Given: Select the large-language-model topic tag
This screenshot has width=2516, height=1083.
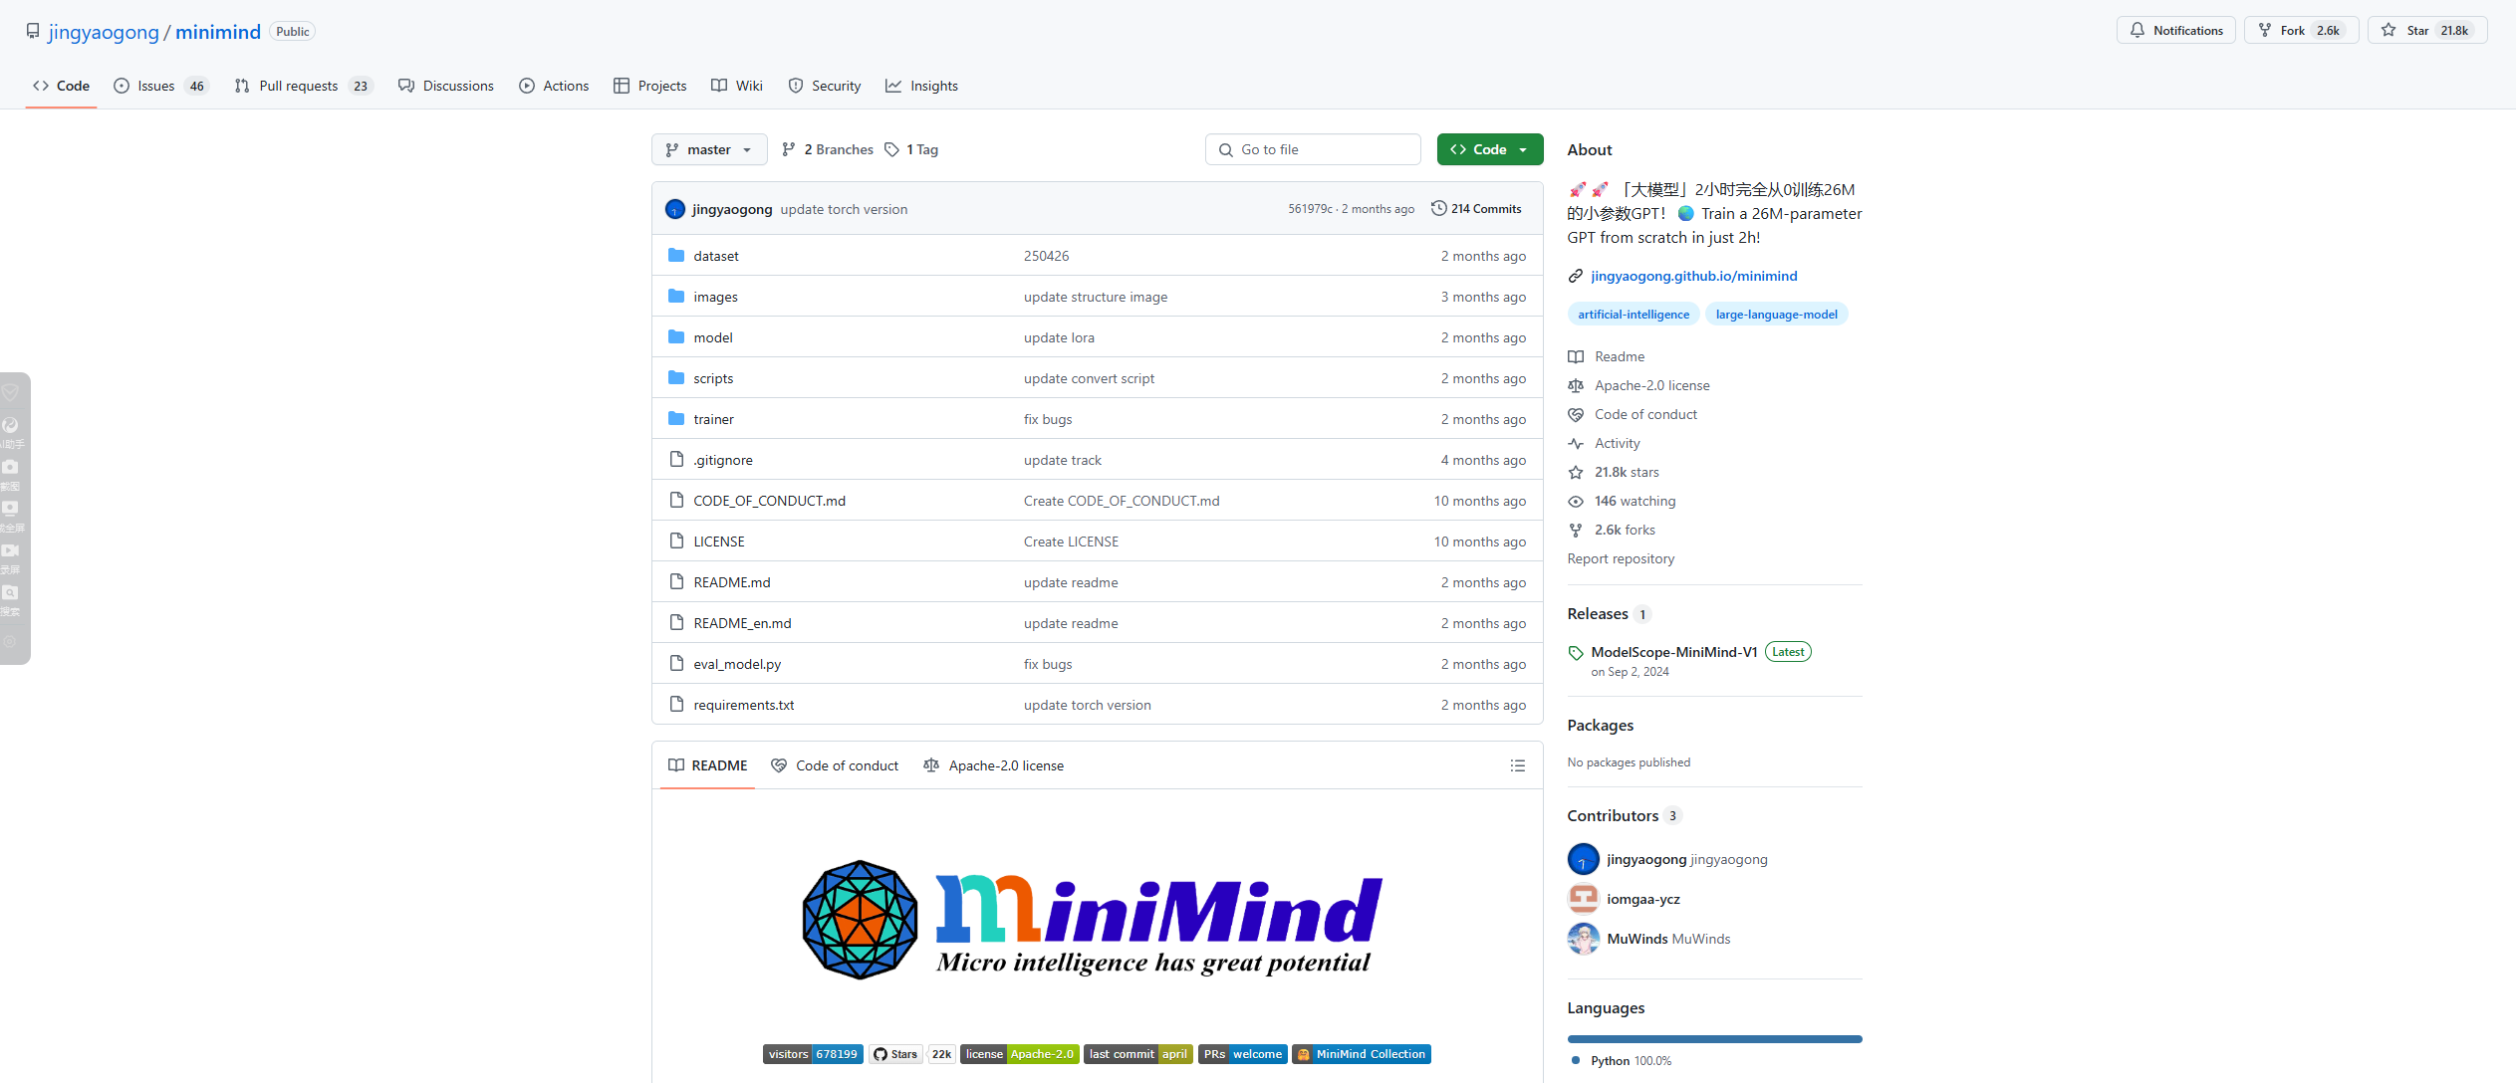Looking at the screenshot, I should (x=1776, y=315).
